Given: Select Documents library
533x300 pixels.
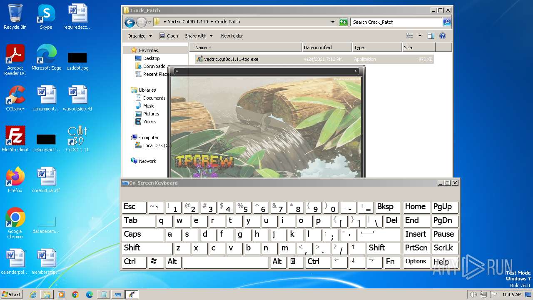Looking at the screenshot, I should (150, 98).
